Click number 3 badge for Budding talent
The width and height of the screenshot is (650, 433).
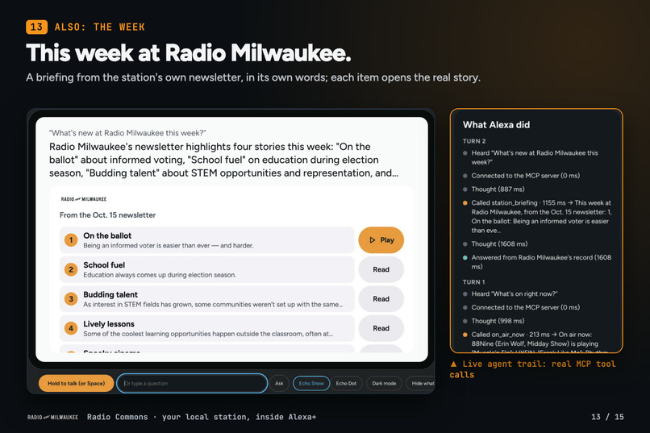(x=71, y=299)
